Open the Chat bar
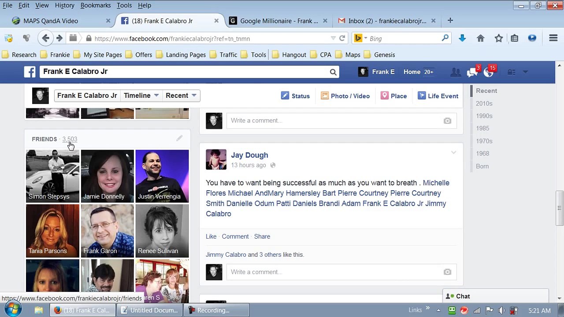Image resolution: width=564 pixels, height=317 pixels. click(x=495, y=296)
